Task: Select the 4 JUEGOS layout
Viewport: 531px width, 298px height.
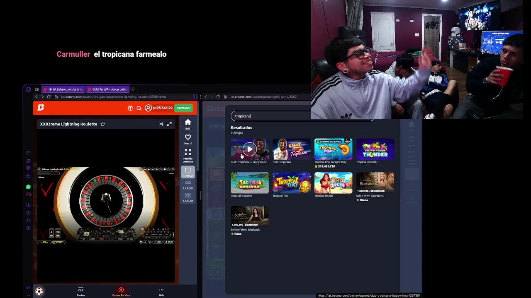Action: click(188, 197)
